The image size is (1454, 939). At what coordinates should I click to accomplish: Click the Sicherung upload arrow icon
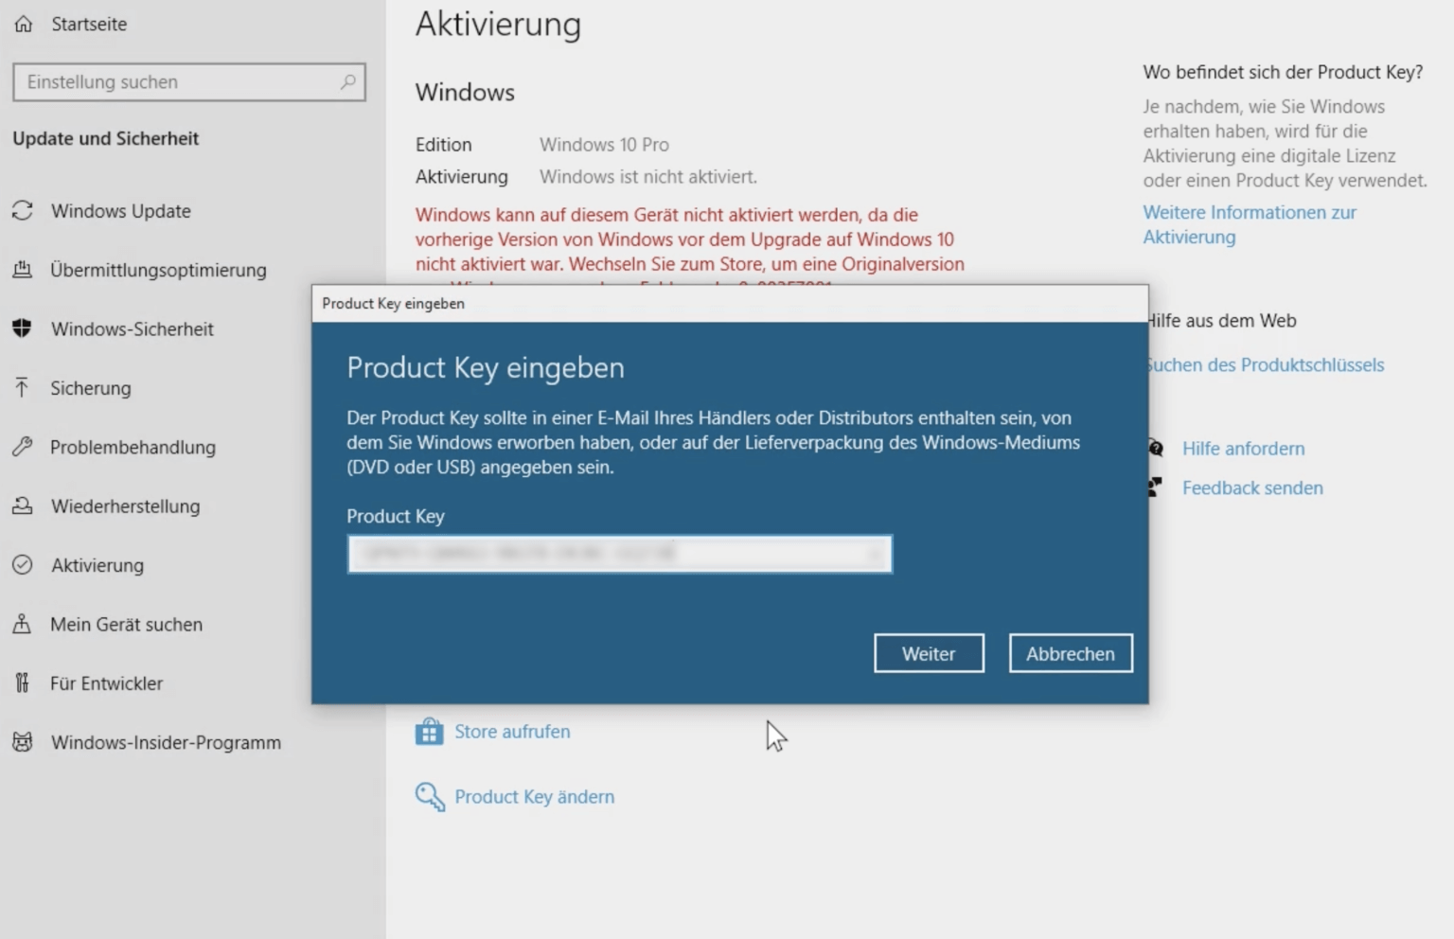click(22, 387)
